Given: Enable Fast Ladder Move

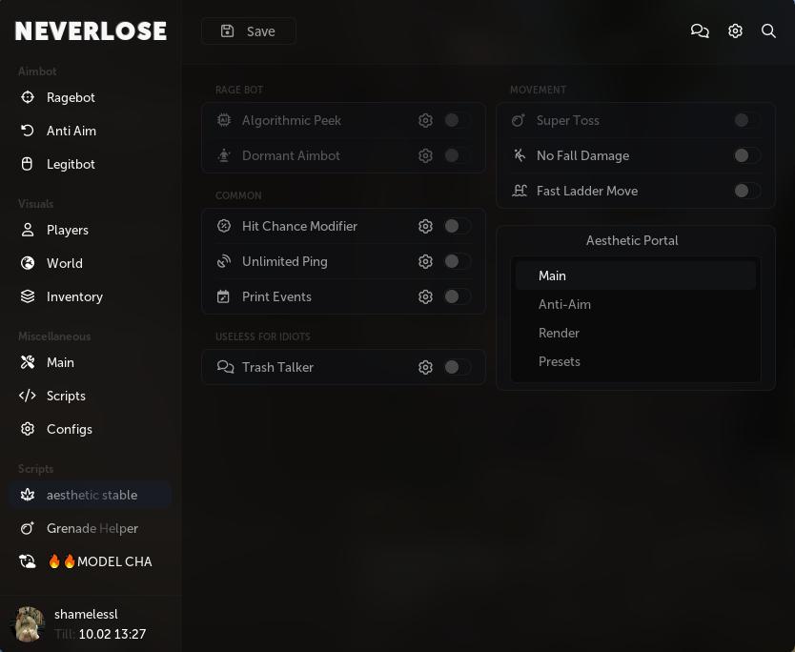Looking at the screenshot, I should (746, 191).
